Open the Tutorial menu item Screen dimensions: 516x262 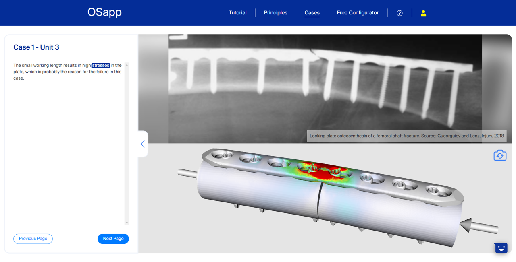click(237, 13)
